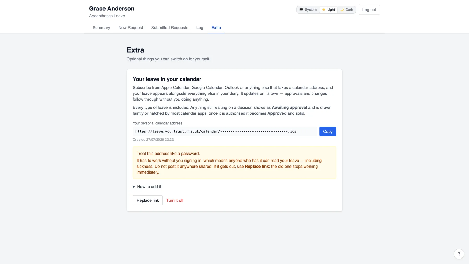Image resolution: width=469 pixels, height=264 pixels.
Task: Click 'Your personal calendar address' label
Action: 157,123
